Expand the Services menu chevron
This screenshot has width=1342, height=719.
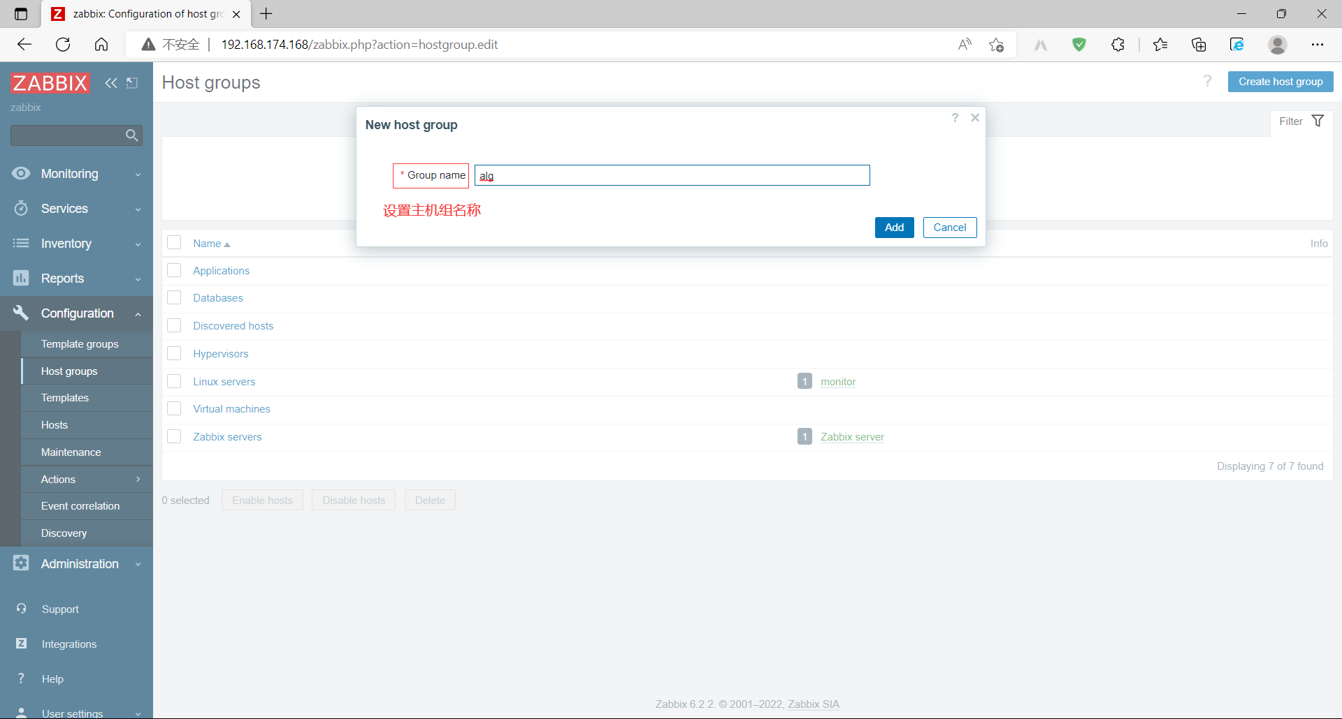coord(138,209)
